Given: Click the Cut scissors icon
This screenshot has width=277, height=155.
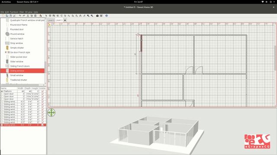Looking at the screenshot, I should (28, 15).
